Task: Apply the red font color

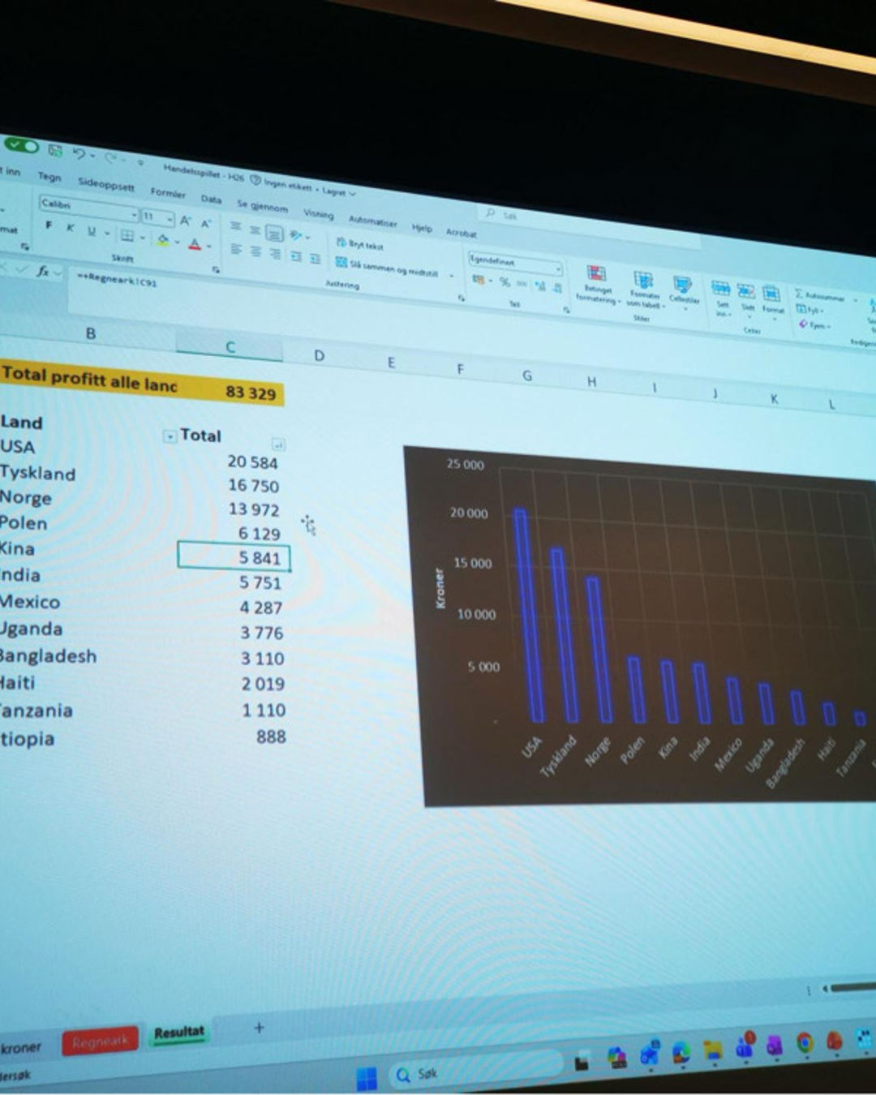Action: 195,243
